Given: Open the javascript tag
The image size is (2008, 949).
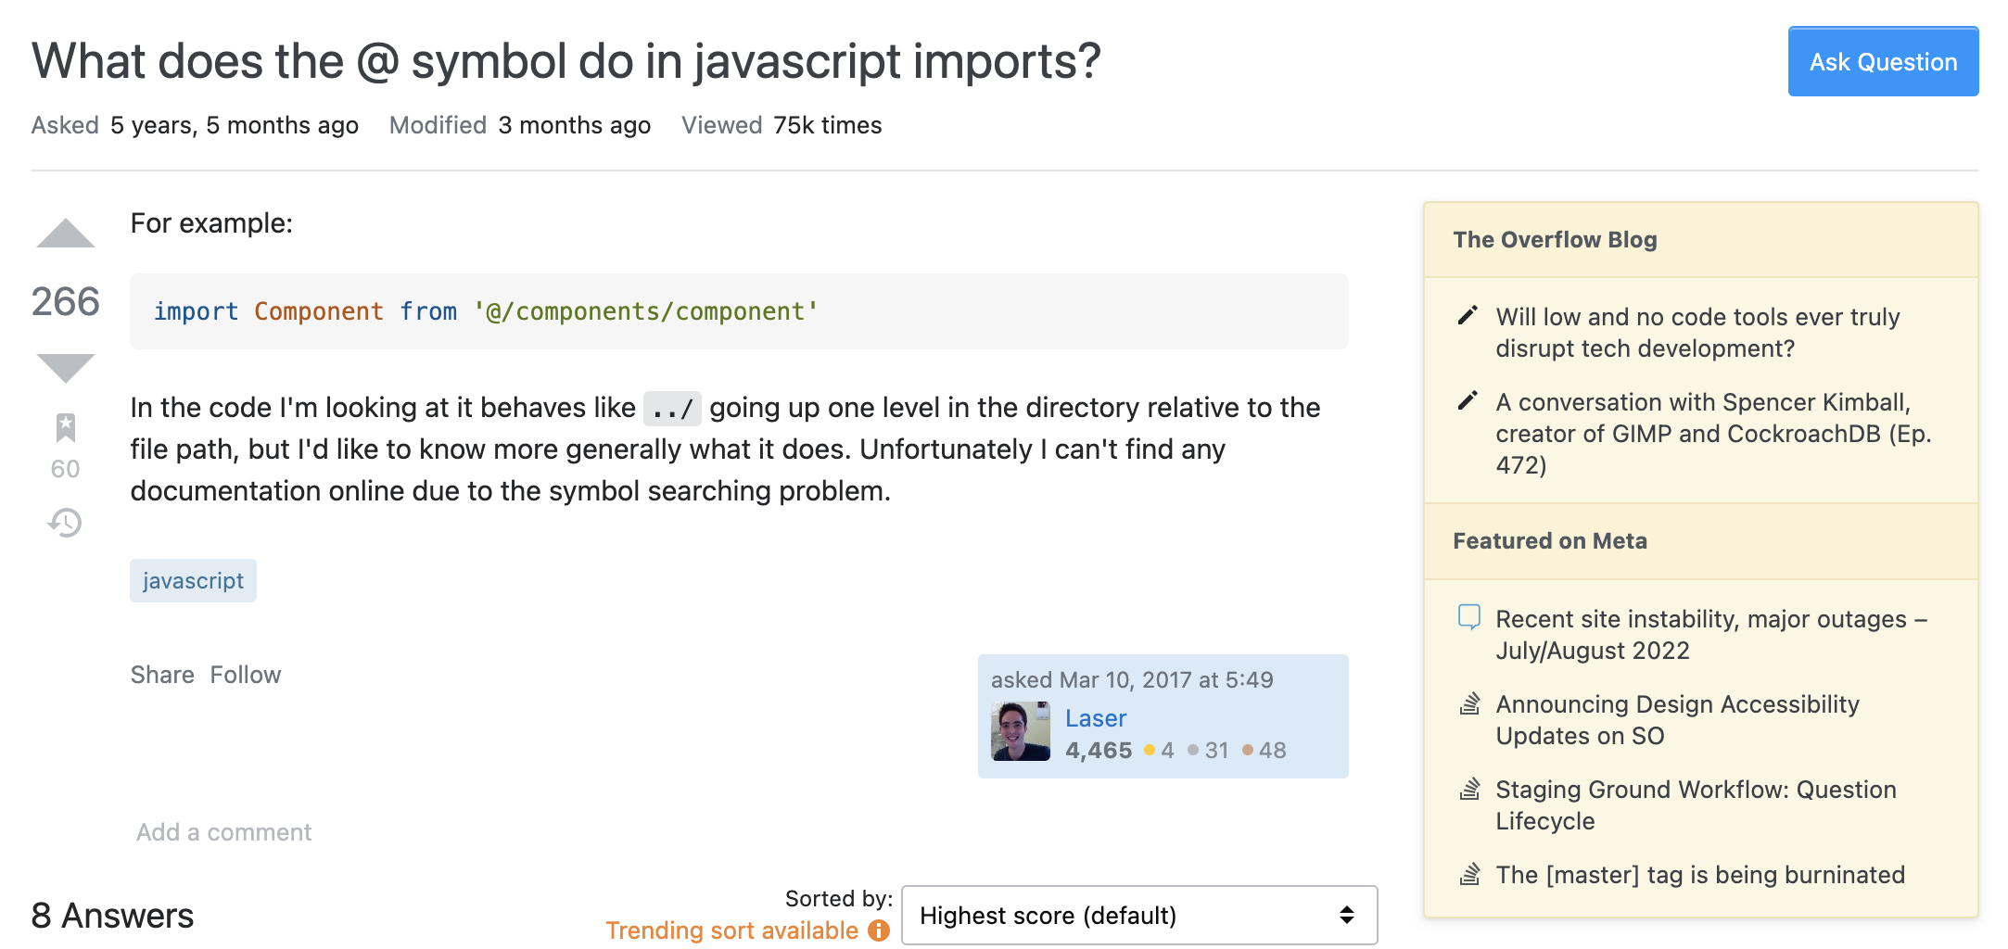Looking at the screenshot, I should coord(193,580).
